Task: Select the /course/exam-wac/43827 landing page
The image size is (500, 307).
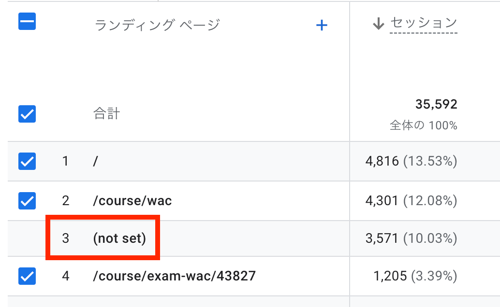Action: (174, 276)
